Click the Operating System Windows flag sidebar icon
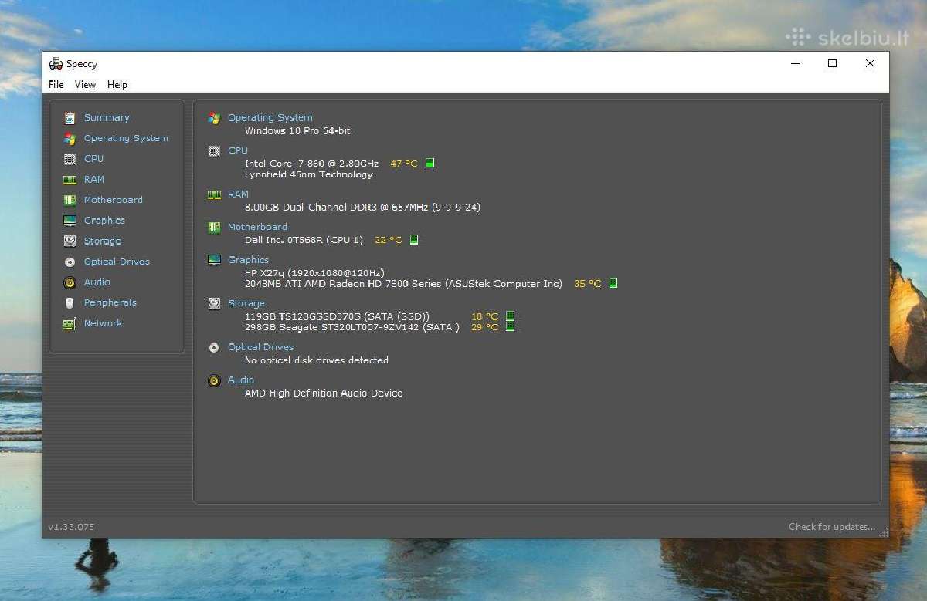927x601 pixels. click(70, 139)
